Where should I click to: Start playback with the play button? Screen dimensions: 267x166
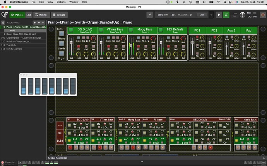click(x=219, y=15)
